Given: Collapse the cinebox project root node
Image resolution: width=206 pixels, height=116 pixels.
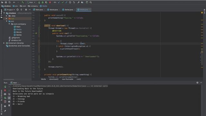Looking at the screenshot, I should 4,13.
